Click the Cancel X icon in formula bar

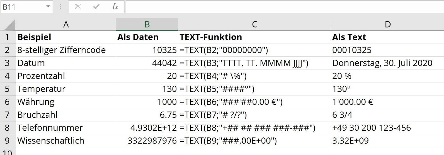pyautogui.click(x=77, y=7)
